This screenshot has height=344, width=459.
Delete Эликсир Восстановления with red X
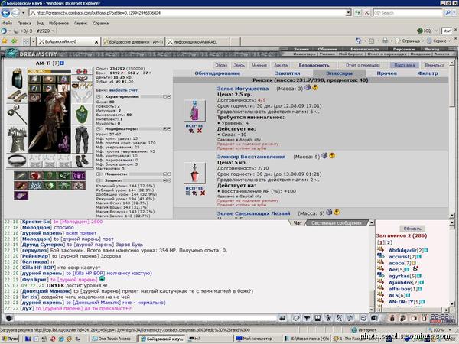click(x=202, y=193)
